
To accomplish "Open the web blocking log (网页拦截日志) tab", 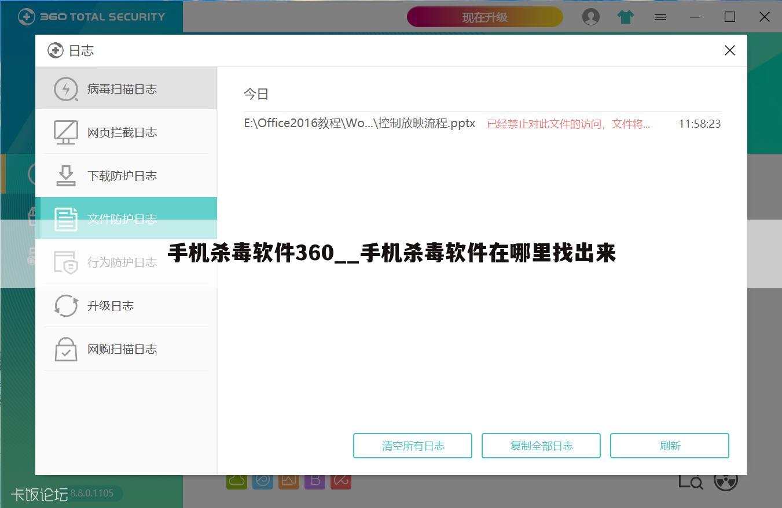I will click(x=126, y=132).
